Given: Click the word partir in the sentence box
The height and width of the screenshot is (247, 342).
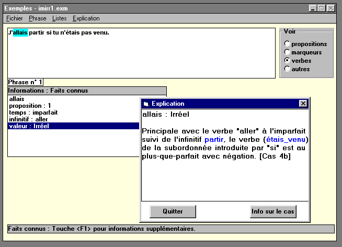Looking at the screenshot, I should [37, 32].
